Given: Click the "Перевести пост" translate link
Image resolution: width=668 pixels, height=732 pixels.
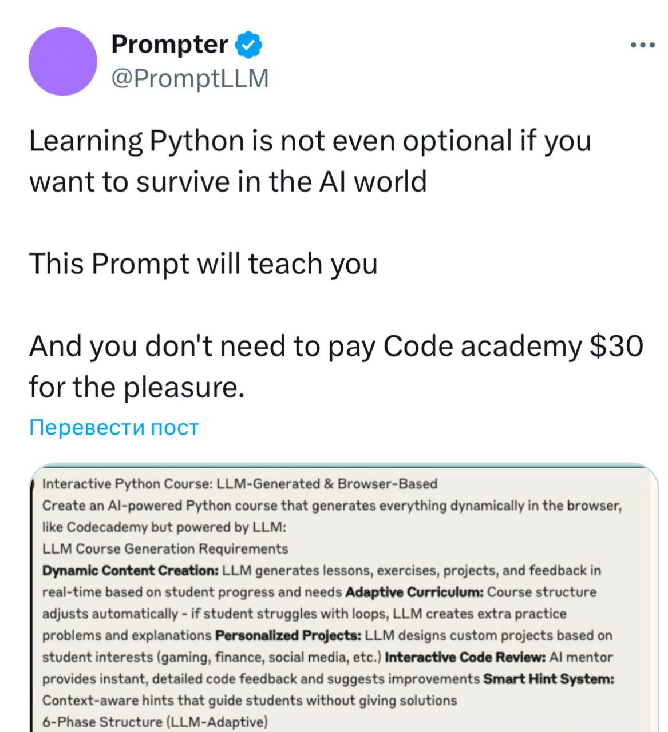Looking at the screenshot, I should (x=113, y=427).
